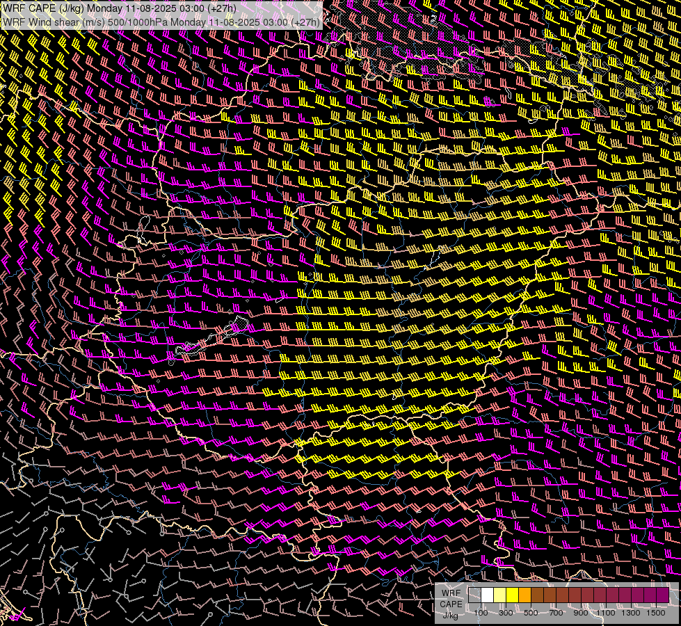681x626 pixels.
Task: Click the 1300 legend value
Action: point(631,613)
